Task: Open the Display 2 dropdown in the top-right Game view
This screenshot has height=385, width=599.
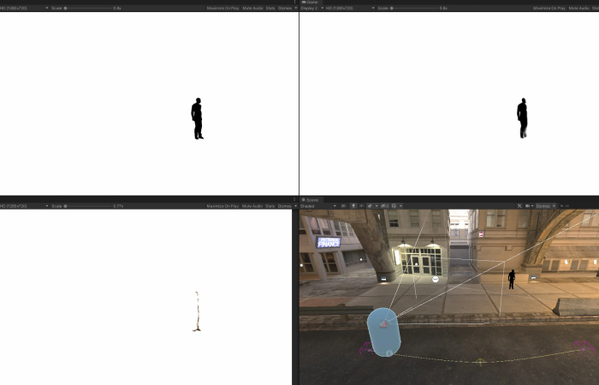Action: [x=311, y=8]
